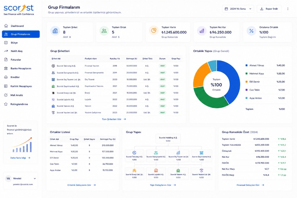Viewport: 297px width, 198px height.
Task: Click the Scorist Danışmanlık A.Ş. row icon
Action: 53,73
